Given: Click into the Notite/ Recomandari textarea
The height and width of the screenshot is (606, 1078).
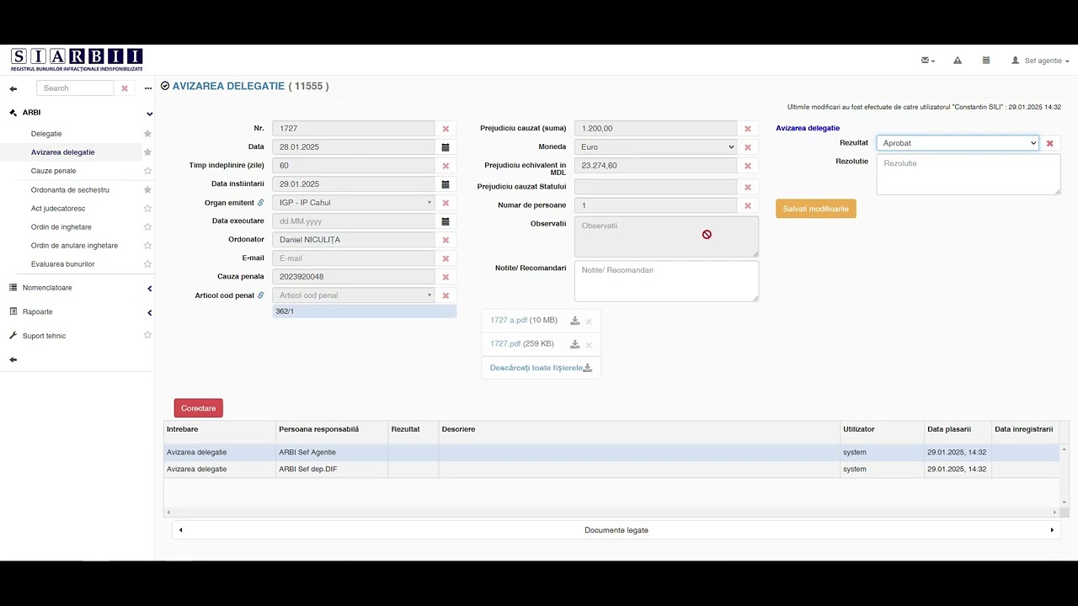Looking at the screenshot, I should point(666,281).
